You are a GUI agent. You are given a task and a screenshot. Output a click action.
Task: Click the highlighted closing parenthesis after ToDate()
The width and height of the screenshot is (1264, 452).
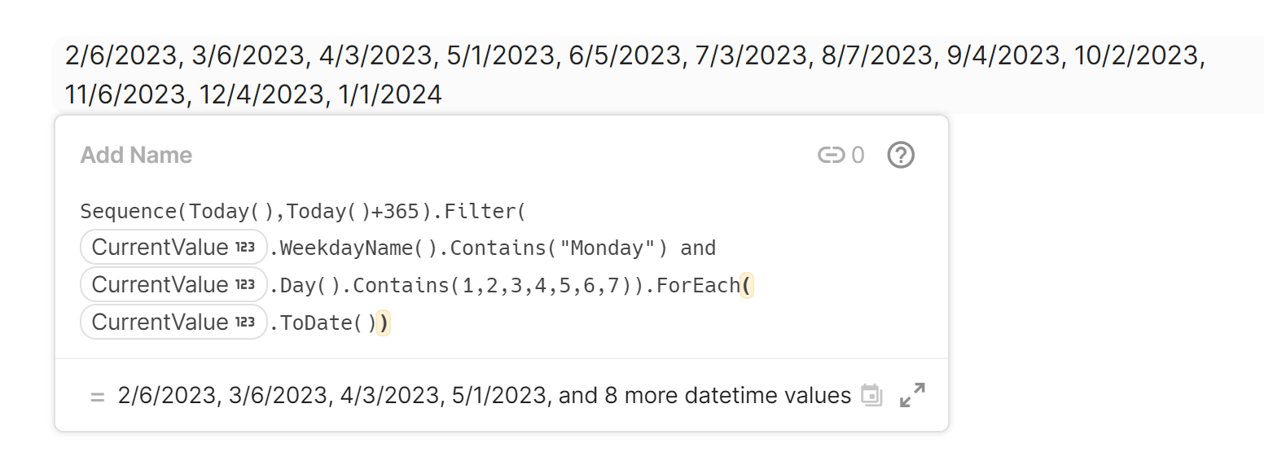(384, 323)
